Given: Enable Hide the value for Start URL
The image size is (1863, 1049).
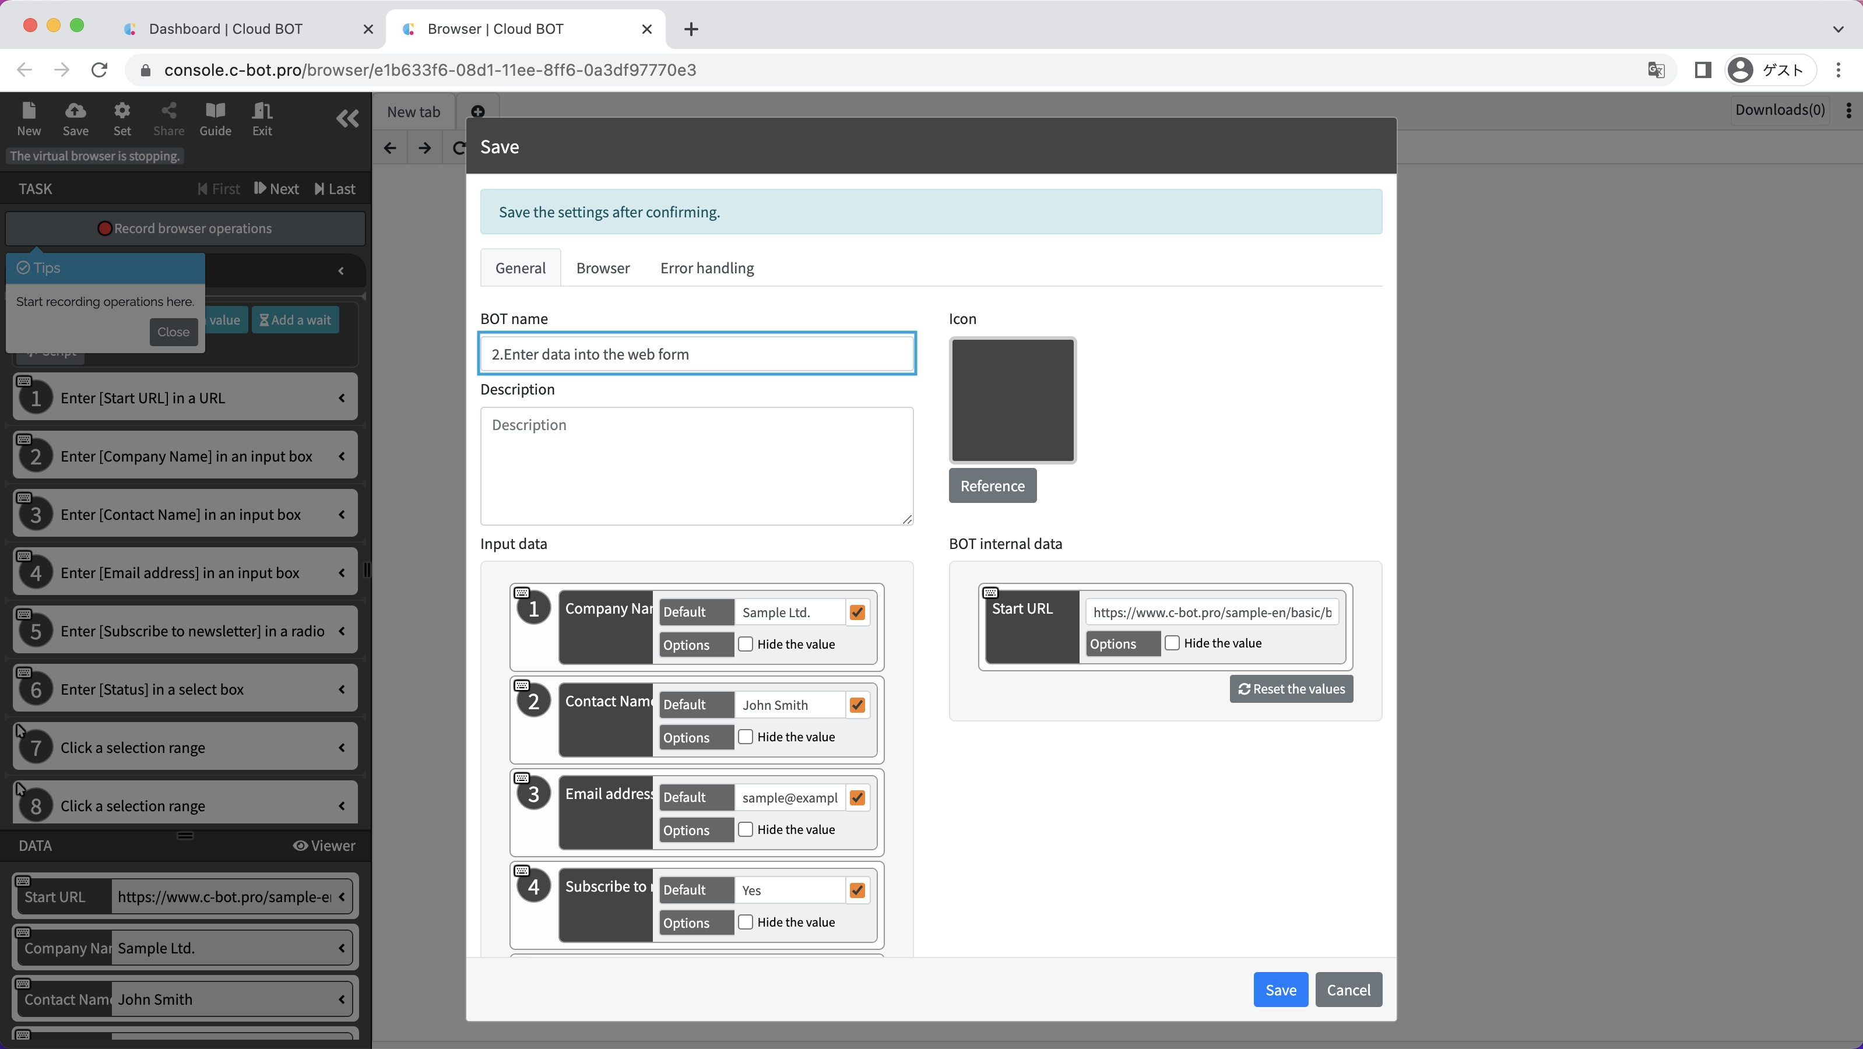Looking at the screenshot, I should (1172, 643).
